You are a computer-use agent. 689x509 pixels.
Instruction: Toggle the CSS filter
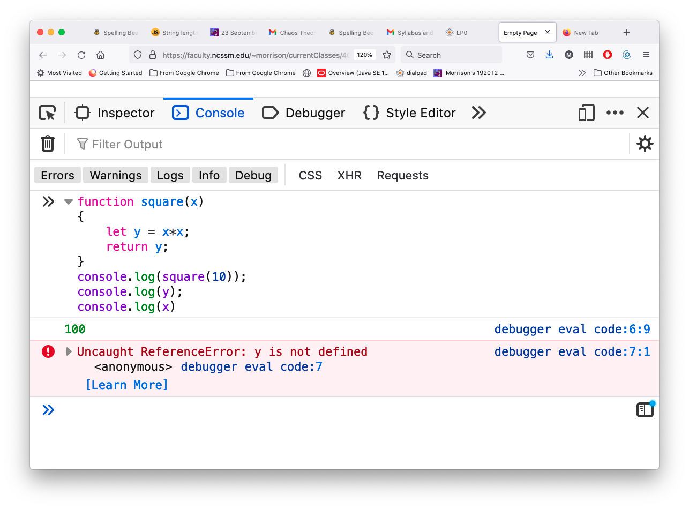tap(310, 175)
